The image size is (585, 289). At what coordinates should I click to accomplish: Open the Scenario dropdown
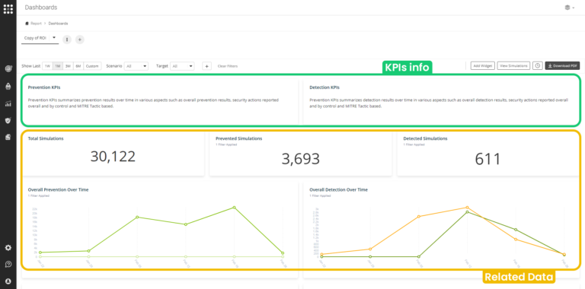pos(136,66)
